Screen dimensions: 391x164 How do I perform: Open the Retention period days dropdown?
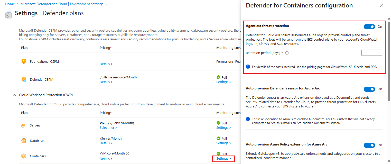371,53
